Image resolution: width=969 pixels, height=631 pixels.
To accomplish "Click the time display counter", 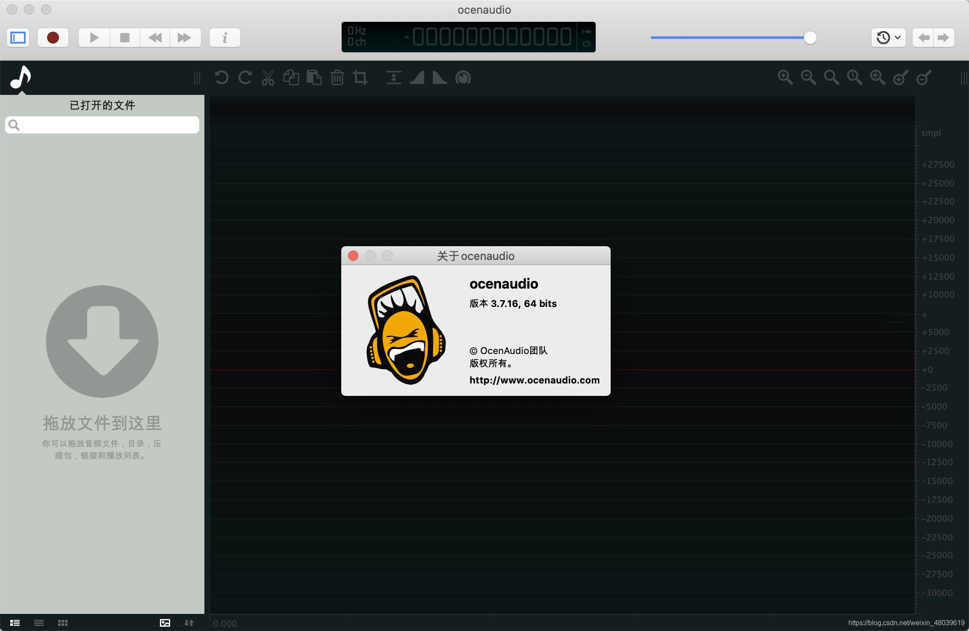I will pos(487,37).
